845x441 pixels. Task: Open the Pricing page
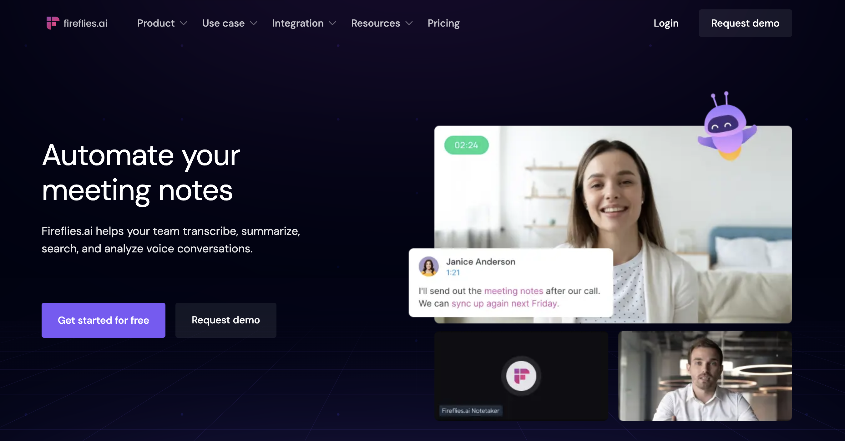(x=443, y=23)
